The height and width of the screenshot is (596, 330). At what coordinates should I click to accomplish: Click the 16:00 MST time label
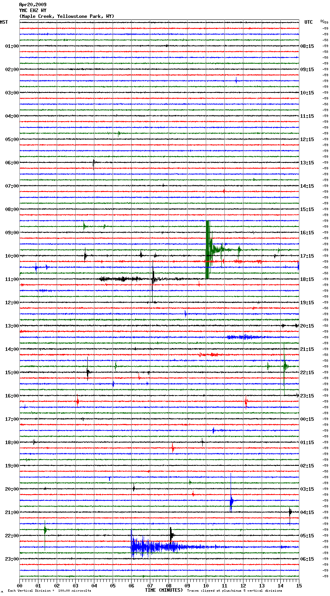pyautogui.click(x=12, y=396)
